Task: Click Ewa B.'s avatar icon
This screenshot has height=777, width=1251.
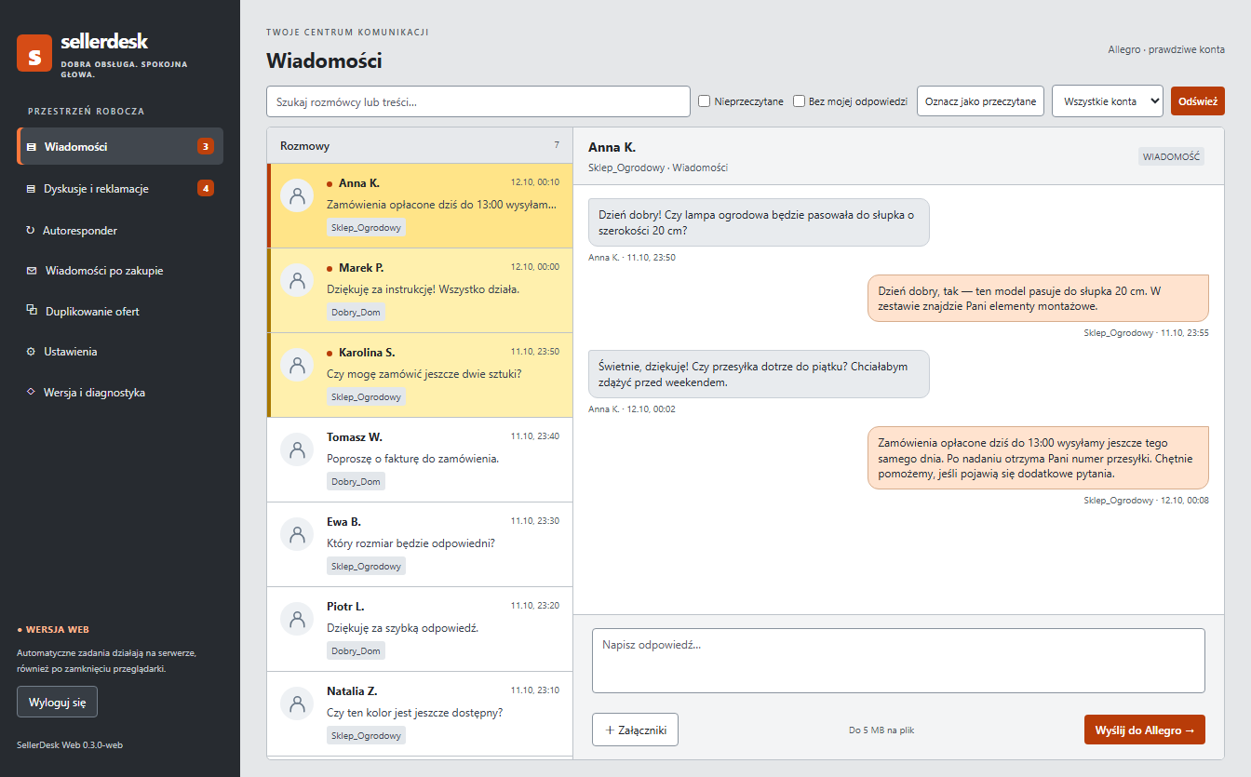Action: click(297, 534)
